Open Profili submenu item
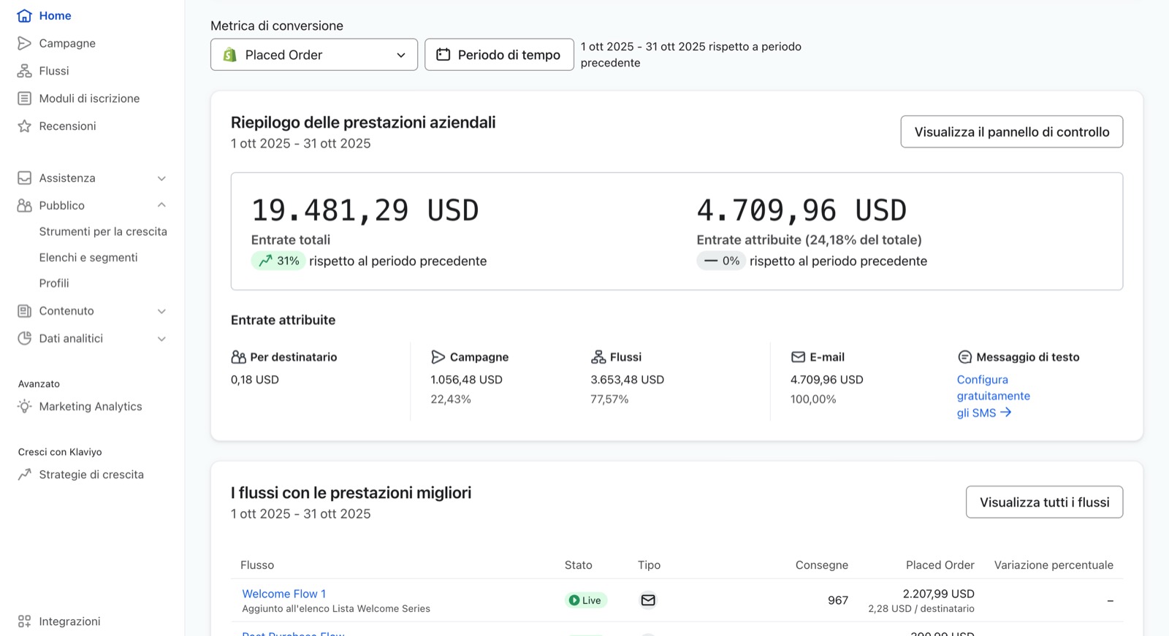This screenshot has height=636, width=1169. 54,283
